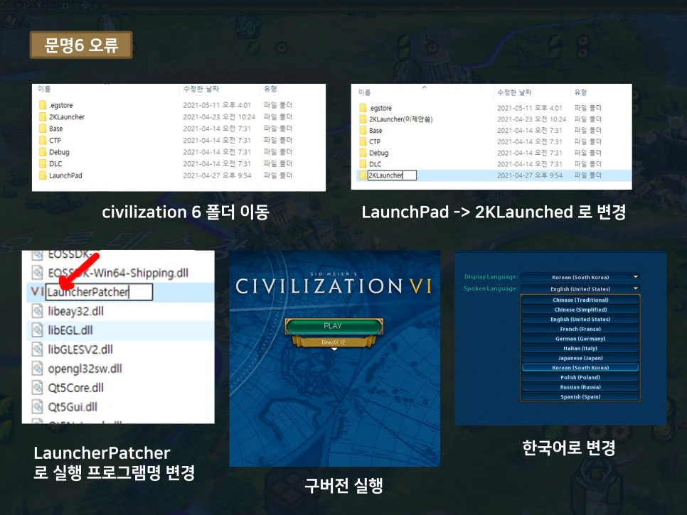687x515 pixels.
Task: Pick Spanish (Spain) language option
Action: [x=580, y=396]
